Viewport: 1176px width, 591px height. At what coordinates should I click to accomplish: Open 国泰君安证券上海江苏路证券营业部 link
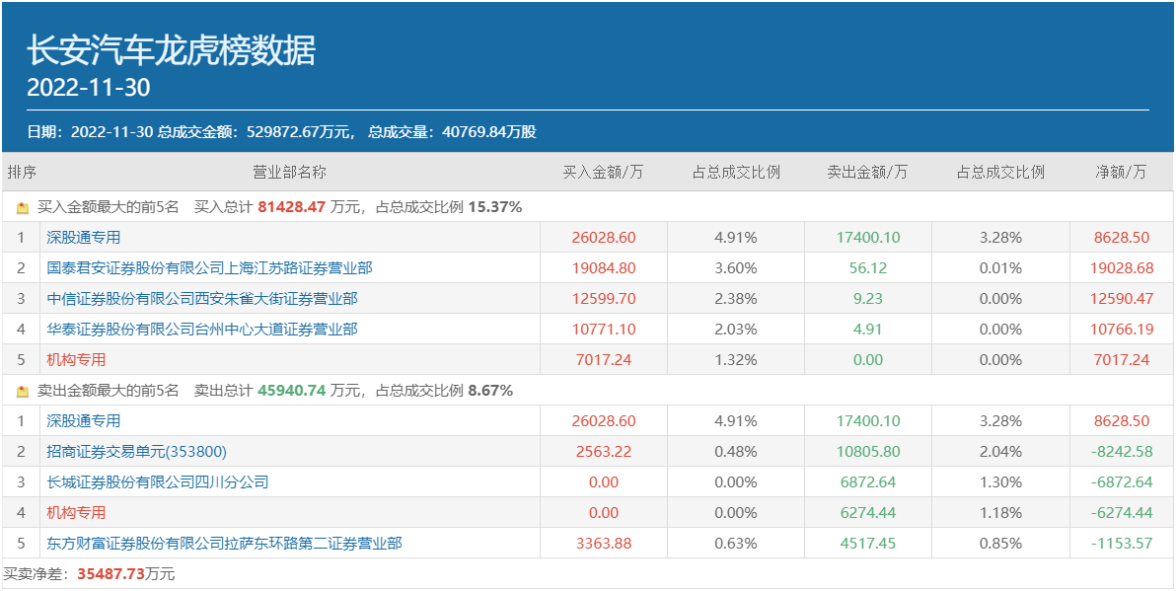pyautogui.click(x=209, y=267)
